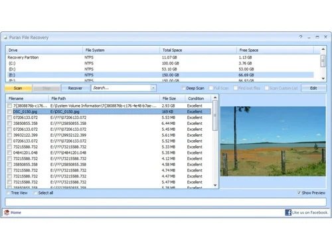Viewport: 332px width, 249px height.
Task: Click the 4.12 MB file size cell
Action: tap(169, 159)
